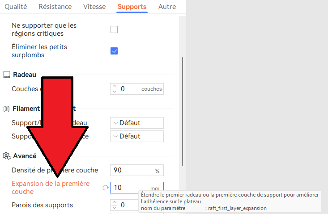Increase raft couches value with up arrow
Screen dimensions: 328x214
(x=115, y=86)
